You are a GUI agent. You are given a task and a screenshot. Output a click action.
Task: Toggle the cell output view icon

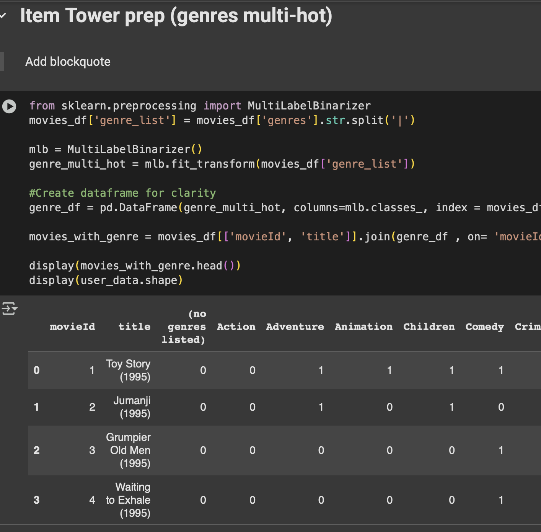(x=10, y=308)
